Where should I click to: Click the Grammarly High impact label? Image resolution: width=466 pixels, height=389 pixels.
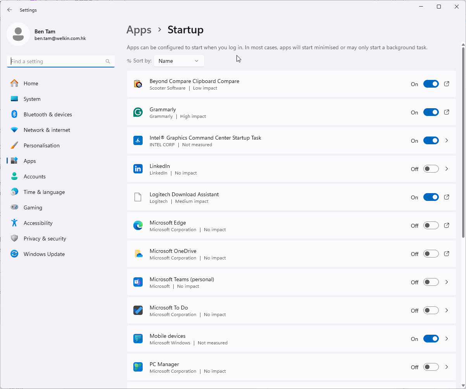click(193, 116)
